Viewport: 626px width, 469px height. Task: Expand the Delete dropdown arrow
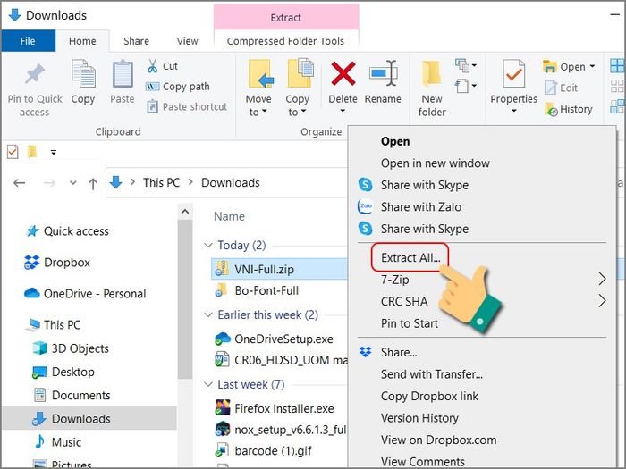pyautogui.click(x=343, y=111)
